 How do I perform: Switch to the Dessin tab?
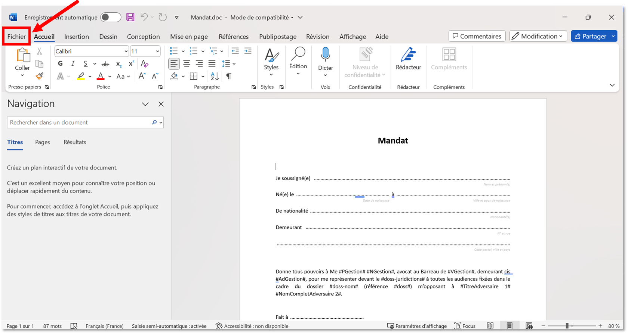pyautogui.click(x=108, y=37)
